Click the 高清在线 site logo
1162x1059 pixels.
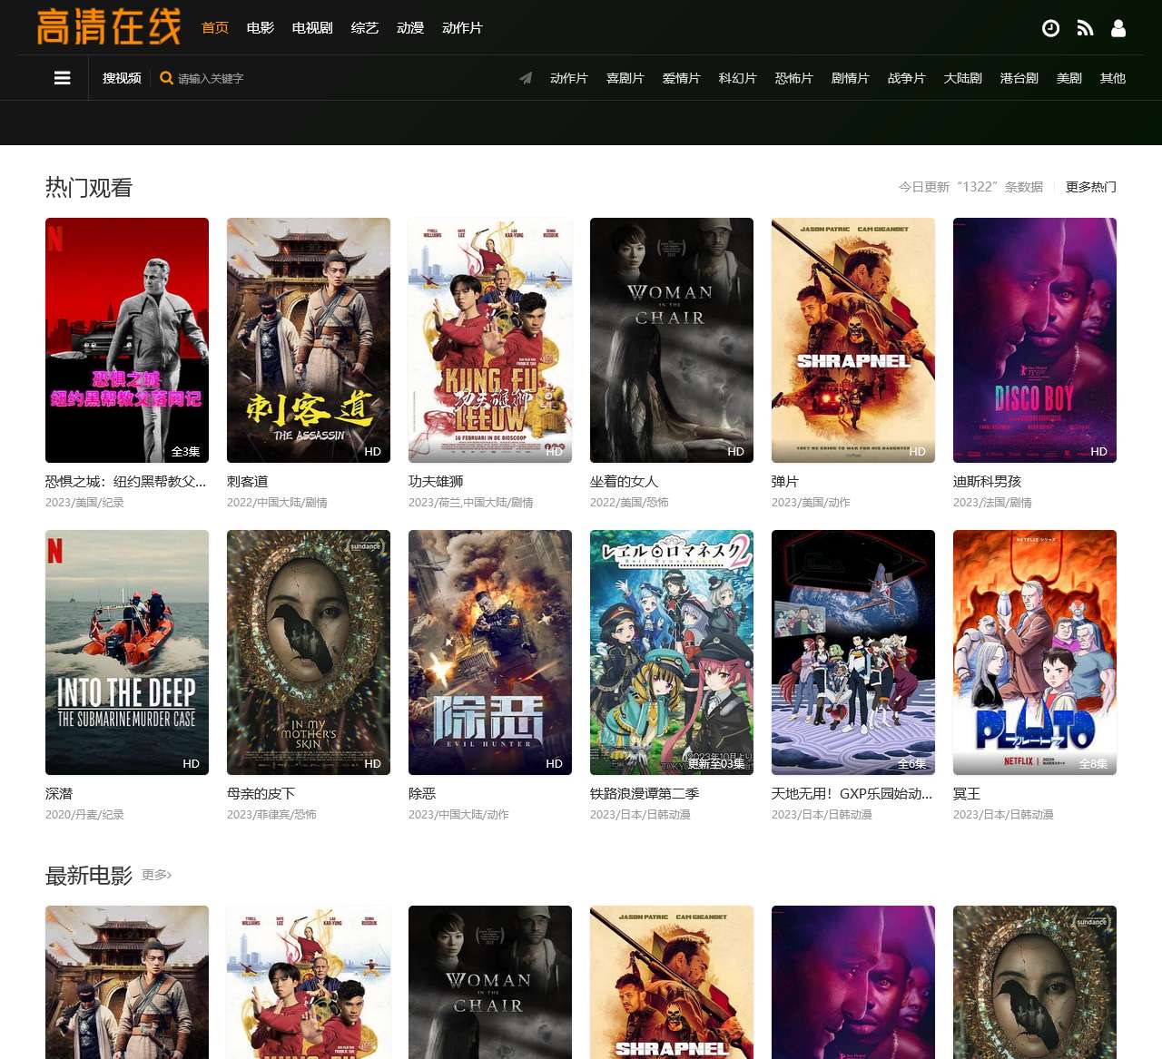tap(109, 27)
